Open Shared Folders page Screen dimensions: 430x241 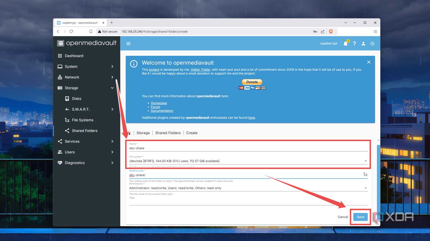(86, 131)
